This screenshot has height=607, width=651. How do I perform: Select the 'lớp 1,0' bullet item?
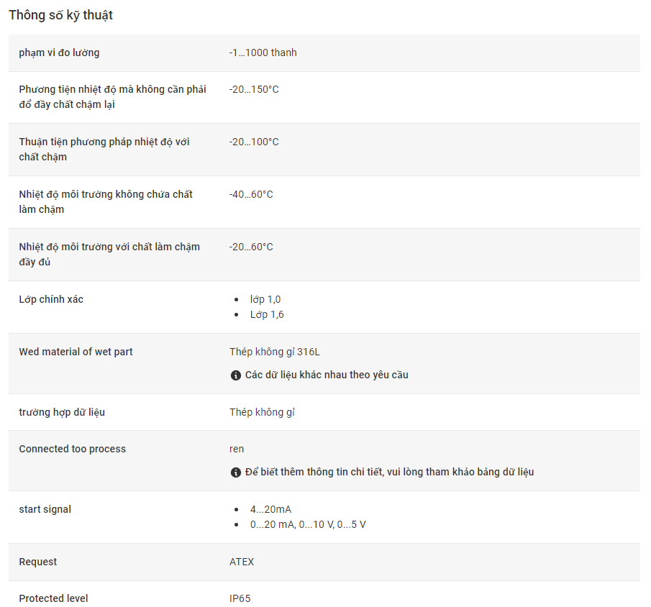click(x=265, y=299)
